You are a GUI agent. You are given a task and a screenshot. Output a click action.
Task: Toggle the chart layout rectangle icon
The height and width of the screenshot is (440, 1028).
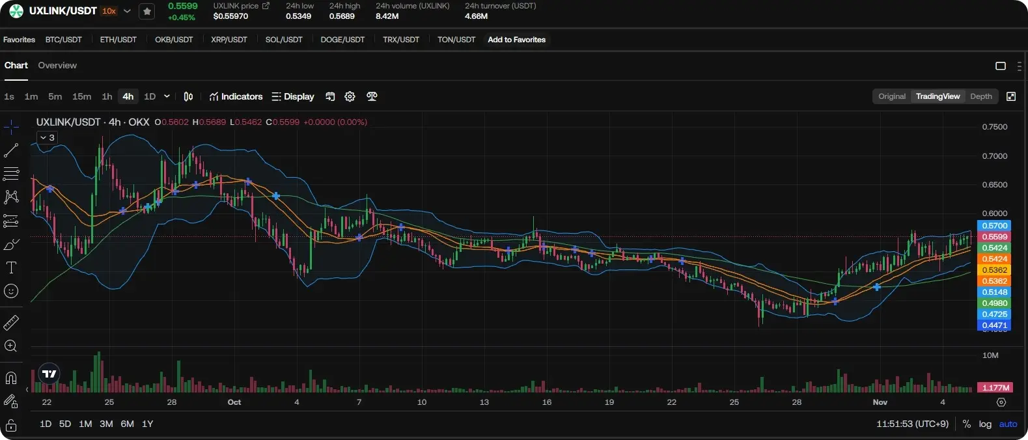click(1001, 66)
